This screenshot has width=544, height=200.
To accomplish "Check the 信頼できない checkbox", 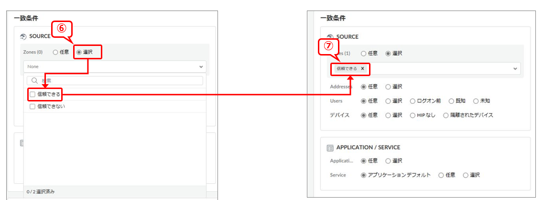I will (x=33, y=106).
